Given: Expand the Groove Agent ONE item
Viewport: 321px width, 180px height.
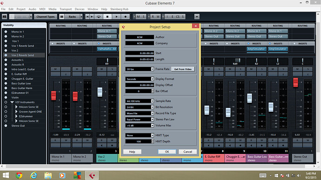Looking at the screenshot, I should click(x=16, y=112).
